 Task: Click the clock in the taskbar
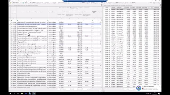[x=155, y=93]
